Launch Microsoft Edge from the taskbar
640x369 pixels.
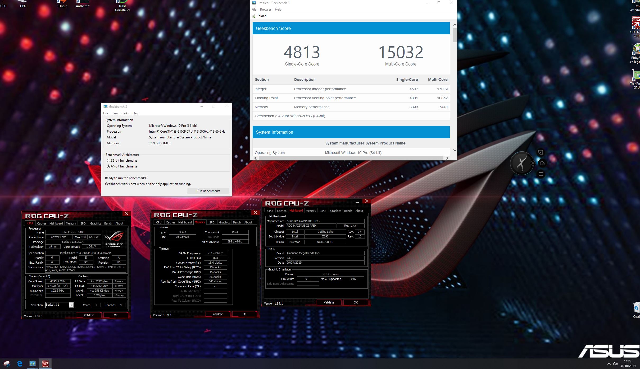tap(20, 364)
